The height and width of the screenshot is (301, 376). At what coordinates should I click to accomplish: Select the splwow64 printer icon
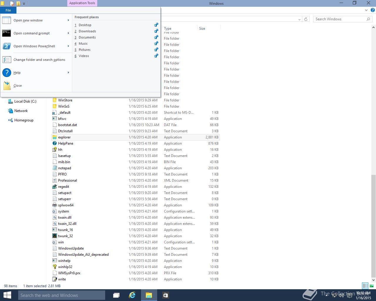point(54,205)
